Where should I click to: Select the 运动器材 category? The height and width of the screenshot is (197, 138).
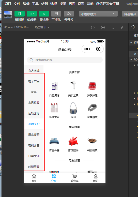coord(34,113)
